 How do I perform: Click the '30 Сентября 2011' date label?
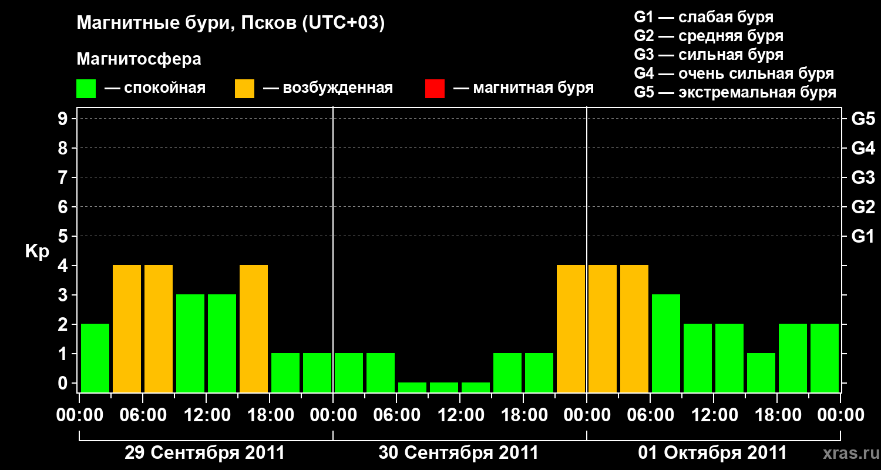tap(459, 453)
